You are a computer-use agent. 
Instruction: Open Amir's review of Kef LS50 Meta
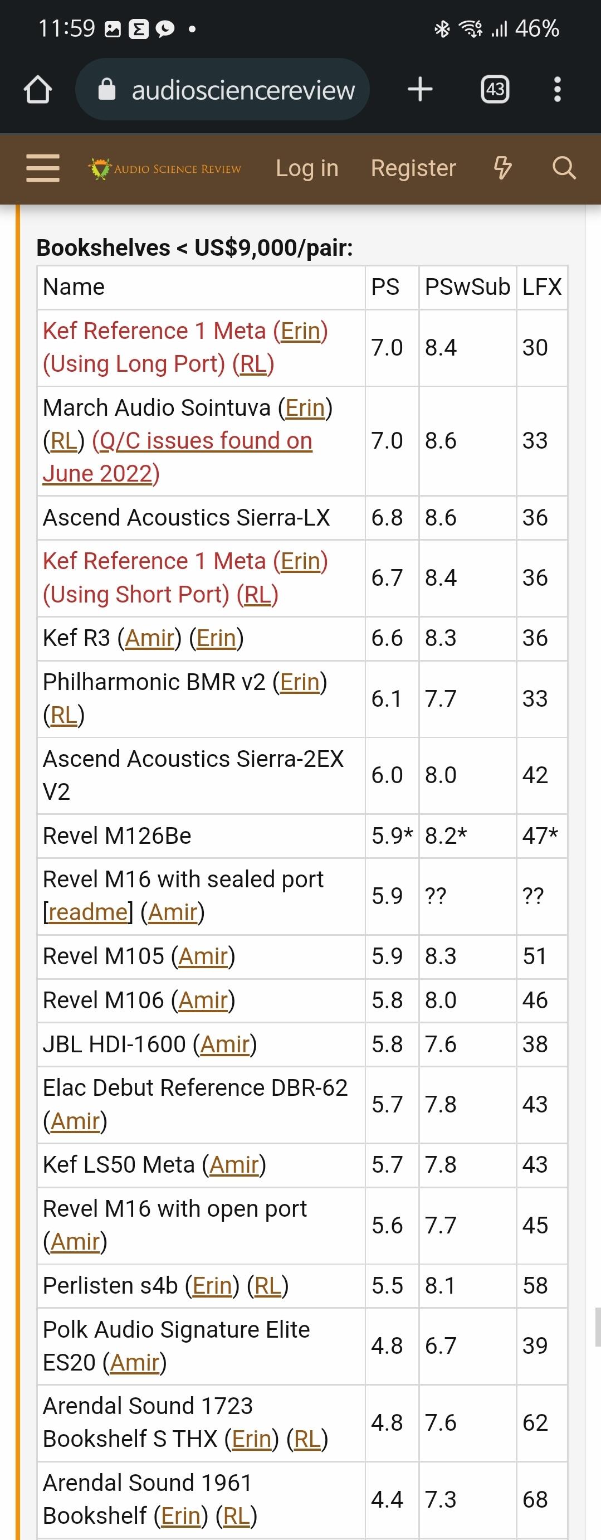pyautogui.click(x=234, y=1165)
